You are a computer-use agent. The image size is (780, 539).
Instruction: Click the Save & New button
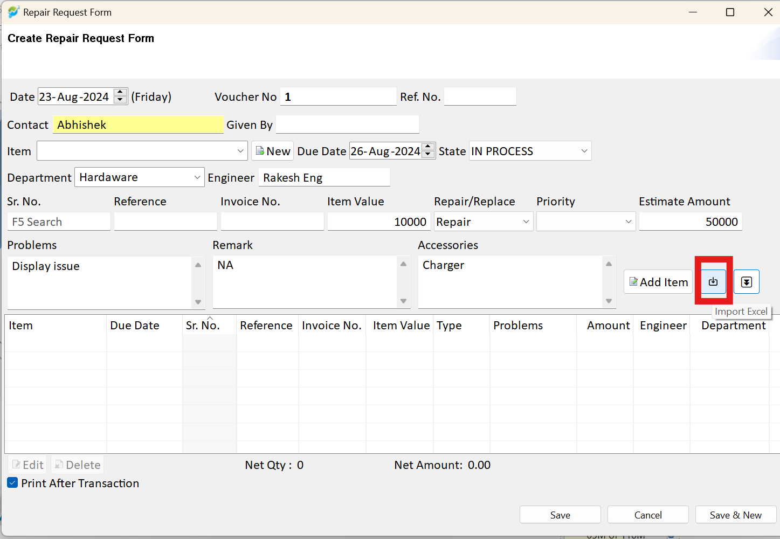tap(736, 515)
